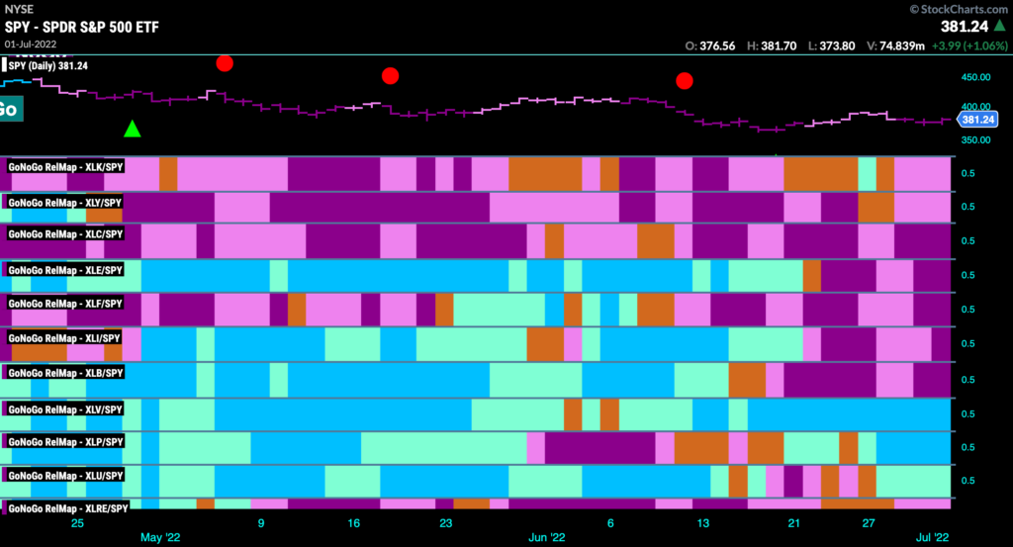The height and width of the screenshot is (547, 1013).
Task: Click the blue 381.24 price tag
Action: coord(977,120)
